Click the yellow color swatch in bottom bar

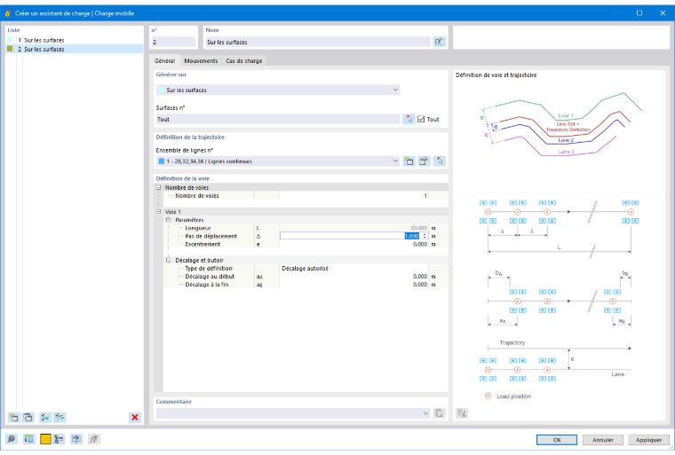(45, 439)
